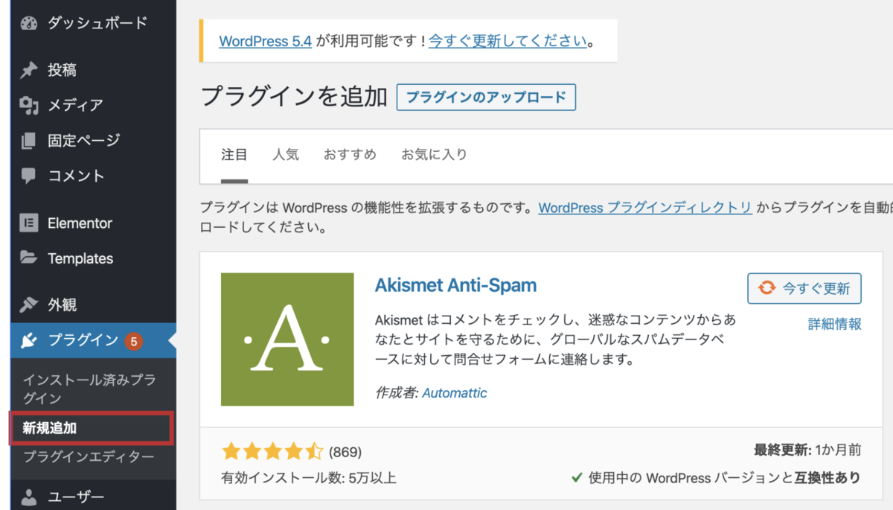This screenshot has height=510, width=893.
Task: Click the Posts pushpin icon
Action: [x=29, y=70]
